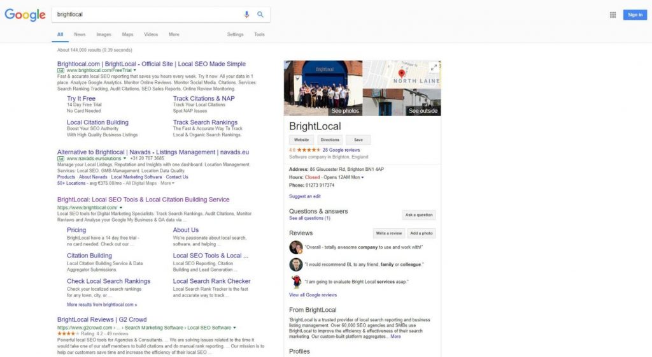Image resolution: width=652 pixels, height=357 pixels.
Task: Expand the opening hours dropdown
Action: pos(362,177)
